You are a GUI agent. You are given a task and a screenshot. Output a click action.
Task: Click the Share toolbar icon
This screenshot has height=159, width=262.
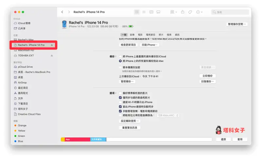click(x=183, y=12)
